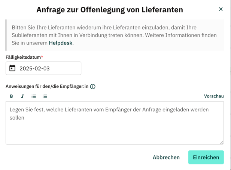Viewport: 231px width, 170px height.
Task: Click the dialog title Anfrage zur Offenlegung
Action: coord(110,10)
